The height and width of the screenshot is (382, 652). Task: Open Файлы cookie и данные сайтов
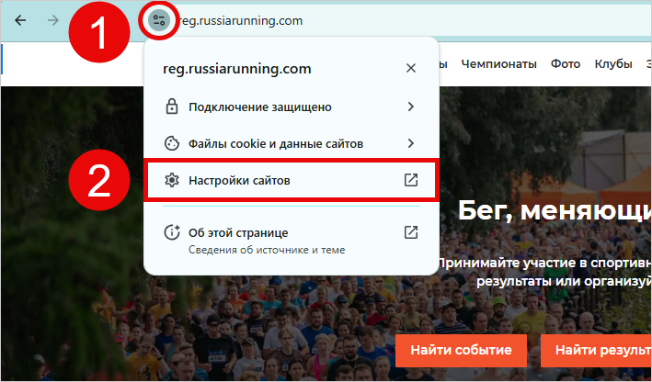292,143
